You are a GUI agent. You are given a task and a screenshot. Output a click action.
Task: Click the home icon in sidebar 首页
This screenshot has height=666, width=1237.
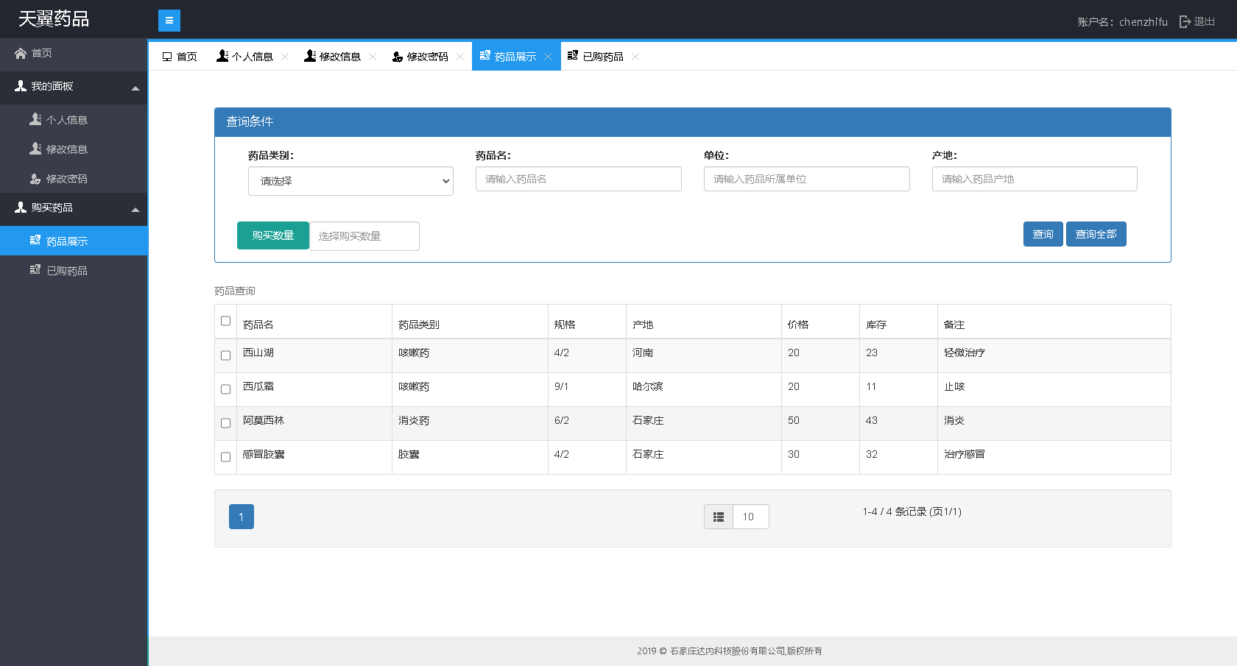(x=21, y=53)
